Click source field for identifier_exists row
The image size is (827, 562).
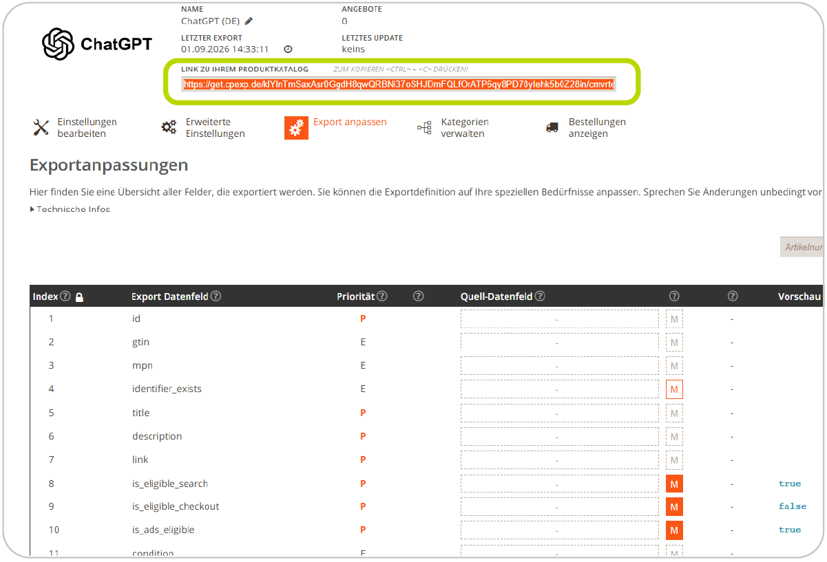click(x=560, y=389)
